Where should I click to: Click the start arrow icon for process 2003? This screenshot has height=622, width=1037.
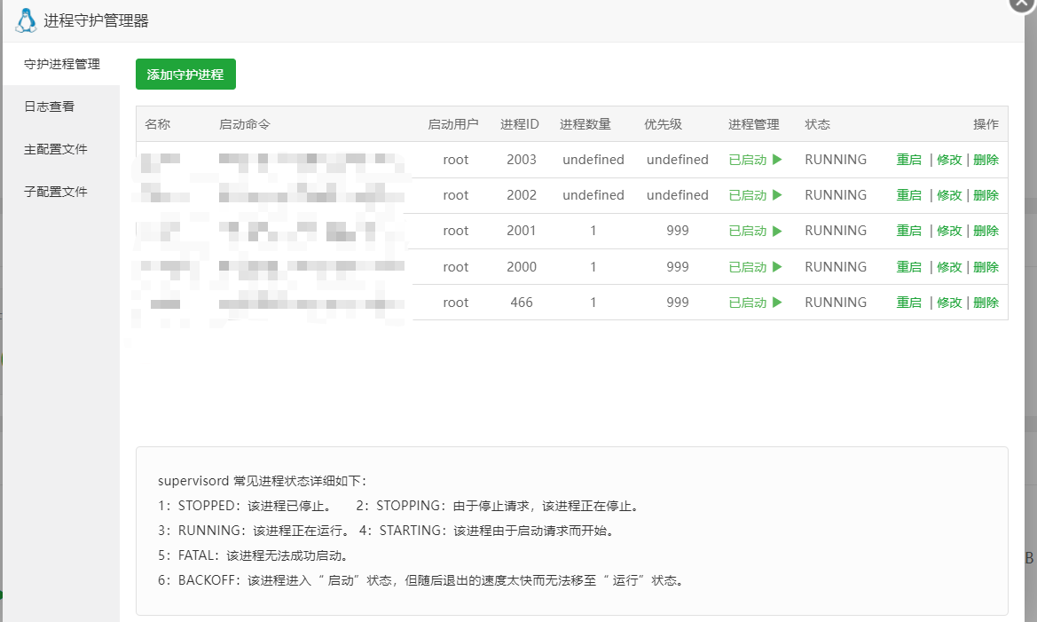(777, 160)
